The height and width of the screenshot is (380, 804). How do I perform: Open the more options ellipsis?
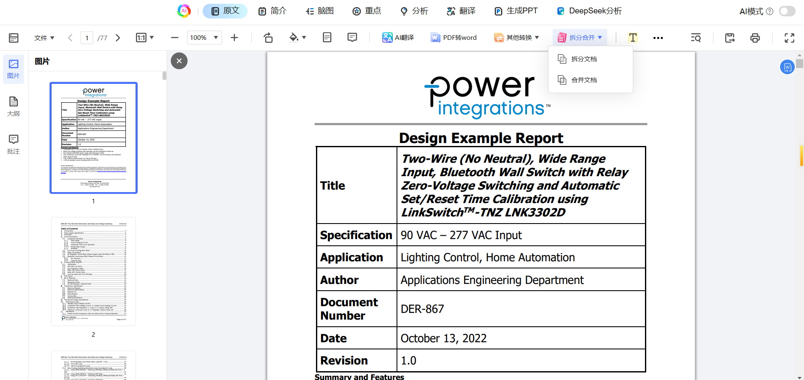[658, 38]
